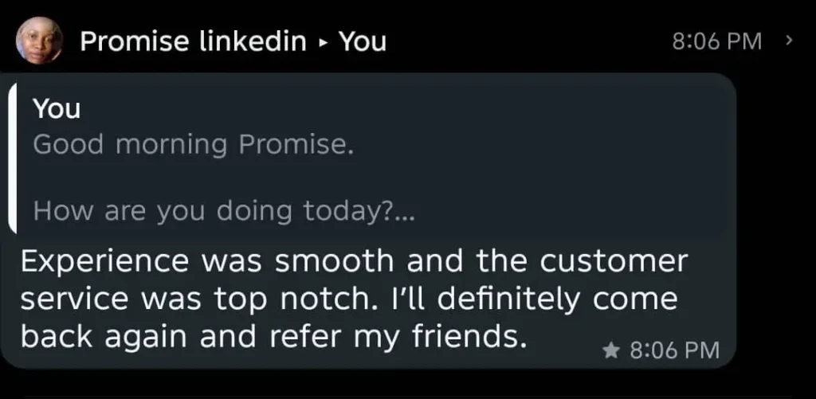Click the 8:06 PM timestamp in the header

click(x=716, y=41)
